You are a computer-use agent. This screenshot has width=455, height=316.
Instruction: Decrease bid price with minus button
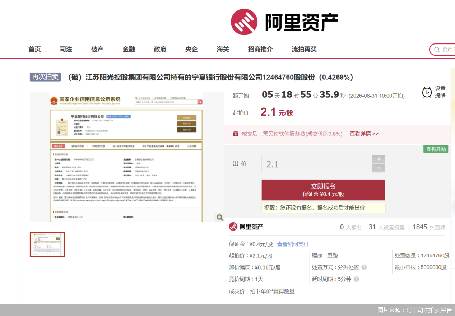tap(379, 168)
